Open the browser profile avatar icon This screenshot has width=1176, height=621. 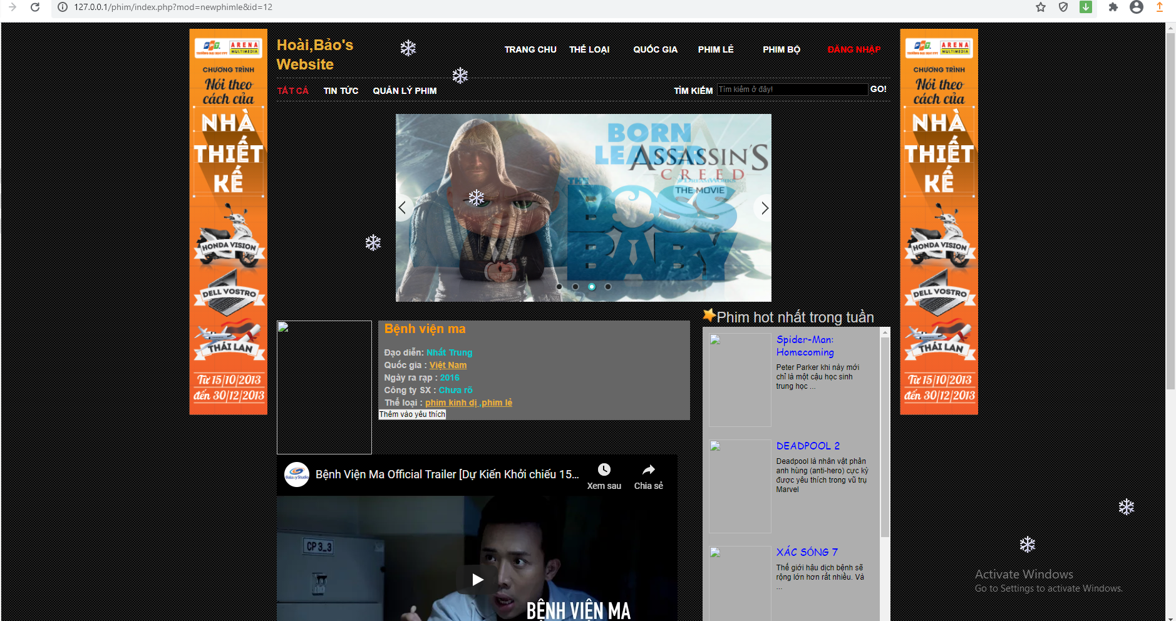click(x=1137, y=7)
